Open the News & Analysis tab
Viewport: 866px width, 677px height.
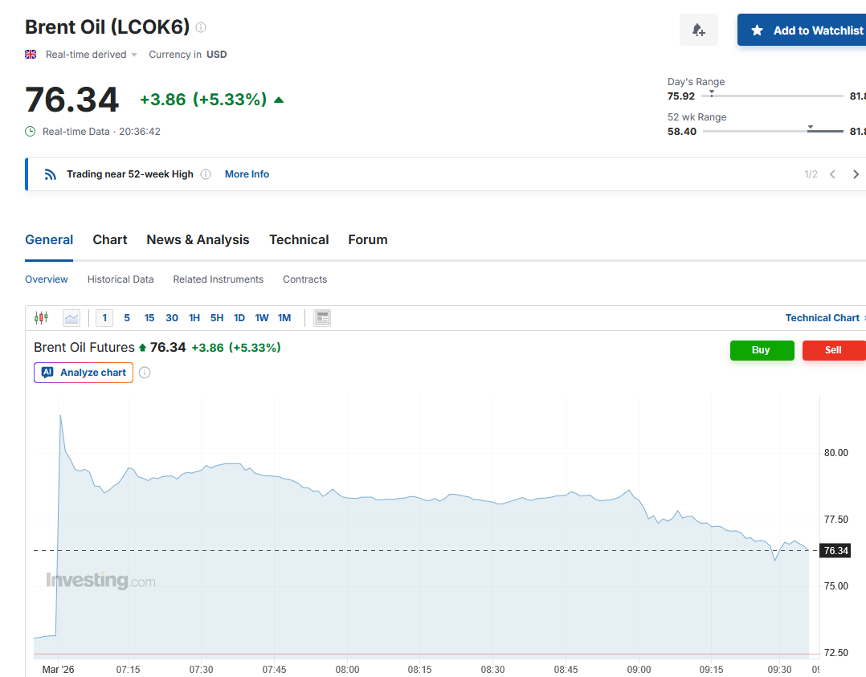(x=198, y=239)
